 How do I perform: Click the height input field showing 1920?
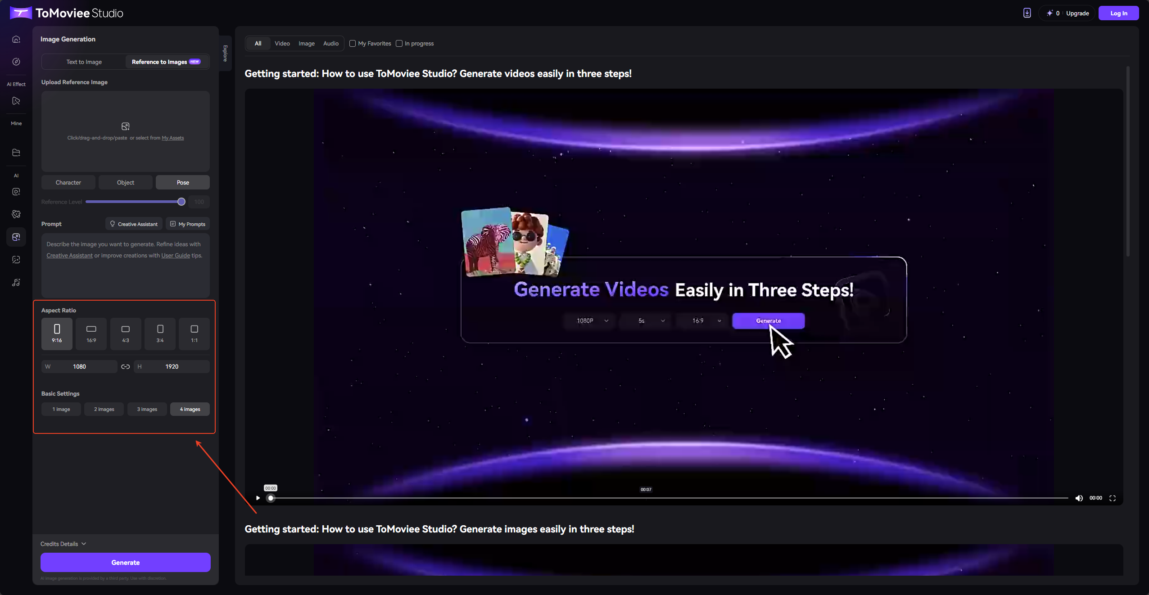click(x=172, y=367)
